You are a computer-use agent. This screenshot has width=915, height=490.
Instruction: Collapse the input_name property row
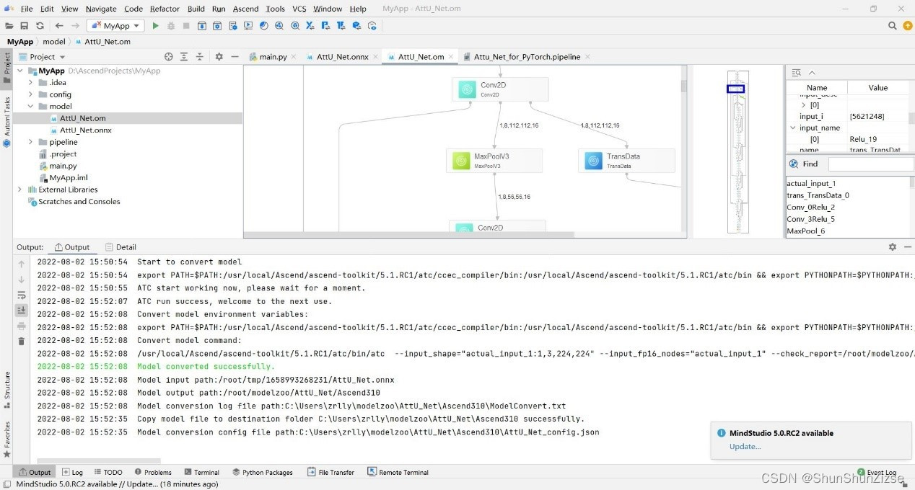(x=793, y=128)
